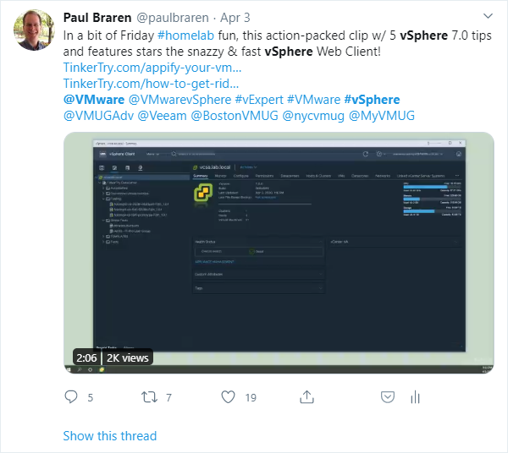The height and width of the screenshot is (453, 508).
Task: Click the reply speech bubble icon
Action: coord(71,397)
